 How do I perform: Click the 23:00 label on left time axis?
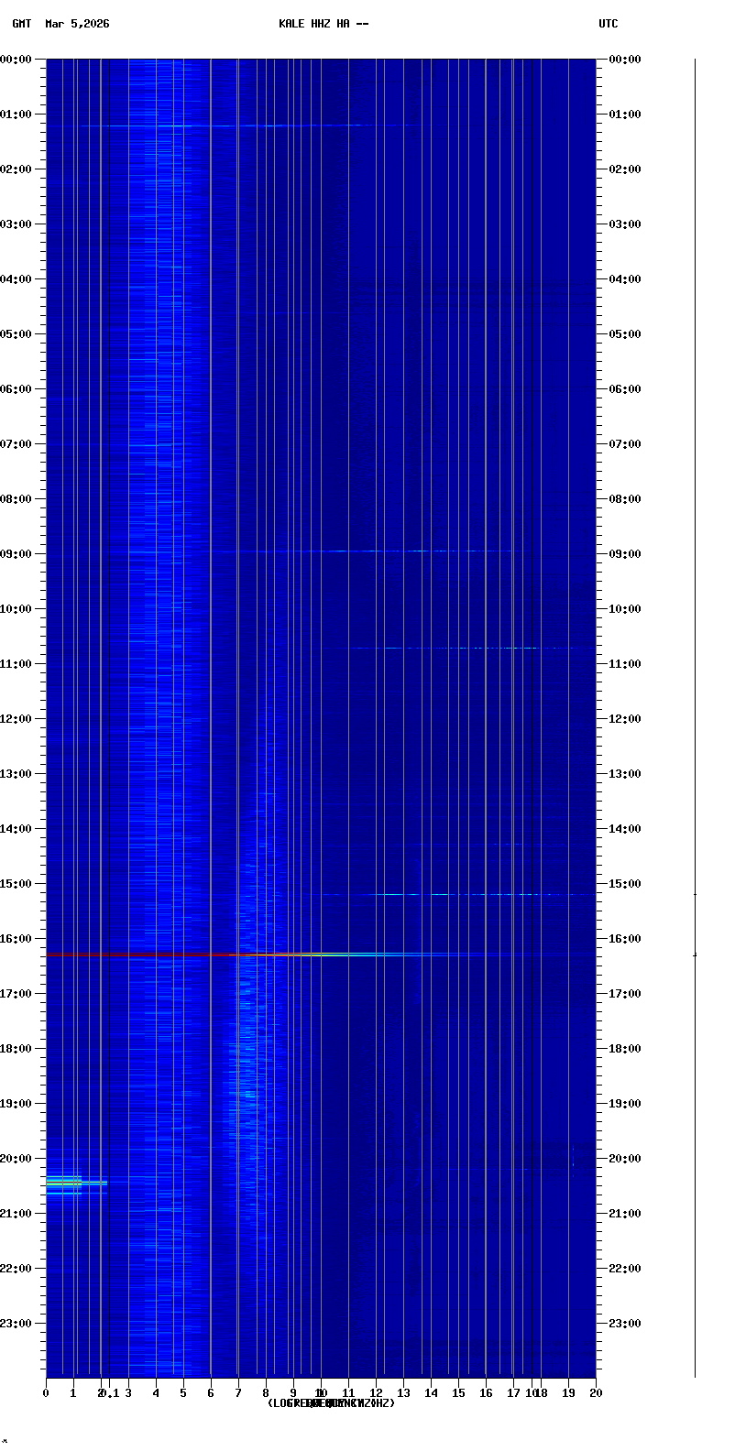click(x=17, y=1323)
